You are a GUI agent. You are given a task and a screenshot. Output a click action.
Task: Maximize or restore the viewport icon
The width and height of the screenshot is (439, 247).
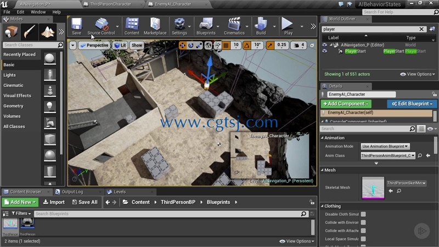312,46
